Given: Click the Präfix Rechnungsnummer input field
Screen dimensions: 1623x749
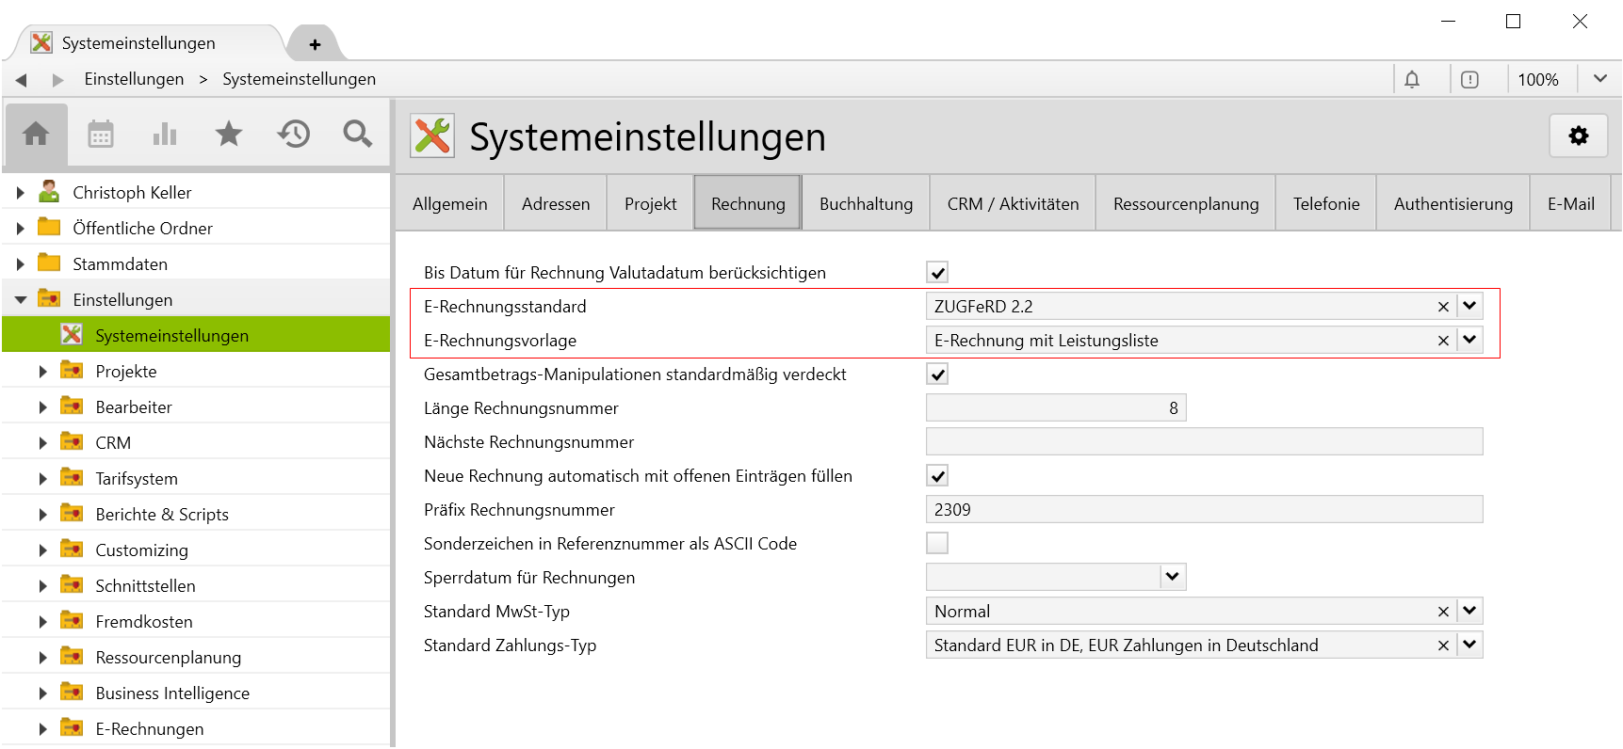Looking at the screenshot, I should point(1204,510).
